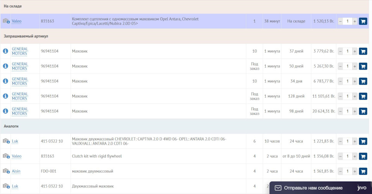Image resolution: width=372 pixels, height=194 pixels.
Task: View photo icon for in-stock Valeo 835163
Action: coord(6,21)
